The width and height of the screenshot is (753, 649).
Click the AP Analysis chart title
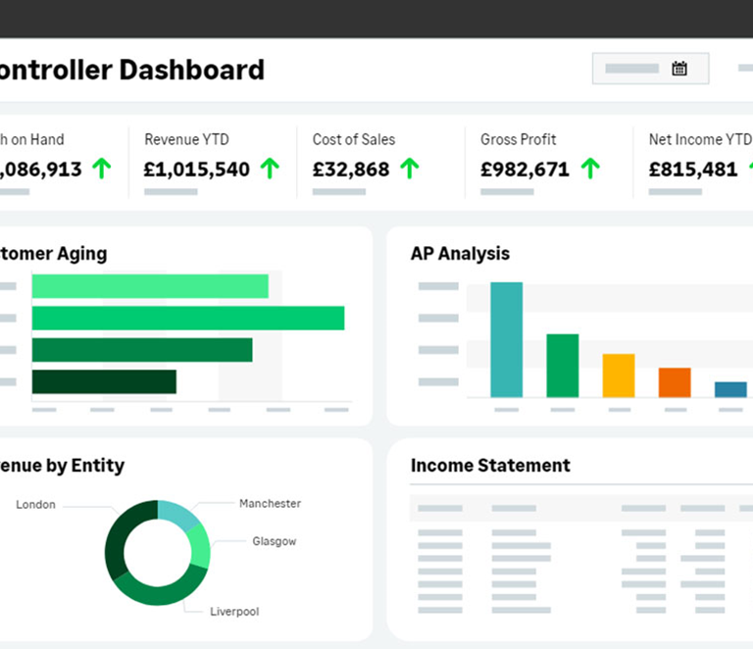point(460,254)
